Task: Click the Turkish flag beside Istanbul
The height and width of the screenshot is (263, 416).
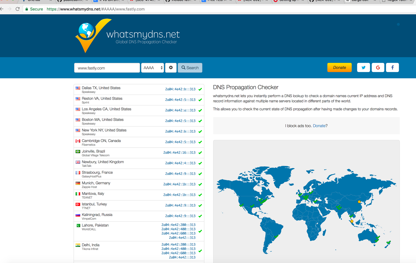Action: (x=78, y=204)
